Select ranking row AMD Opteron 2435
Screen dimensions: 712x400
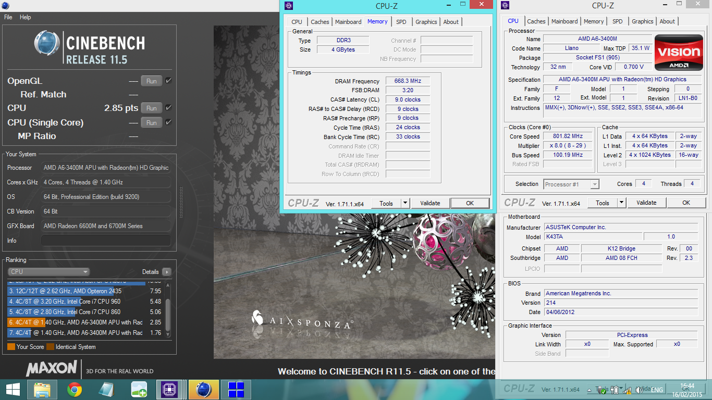point(85,291)
